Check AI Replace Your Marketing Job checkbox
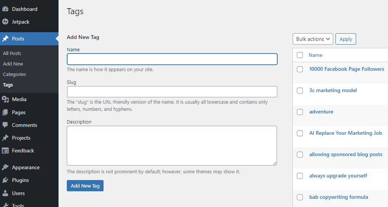Viewport: 388px width, 207px height. coord(300,133)
